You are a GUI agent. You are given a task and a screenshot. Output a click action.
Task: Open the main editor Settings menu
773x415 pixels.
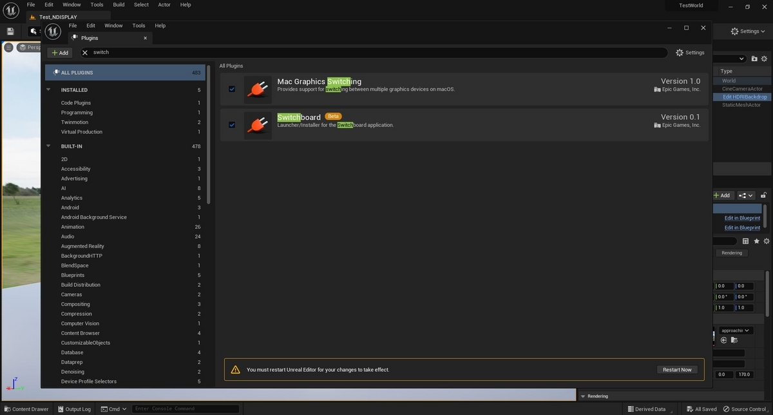click(x=749, y=31)
